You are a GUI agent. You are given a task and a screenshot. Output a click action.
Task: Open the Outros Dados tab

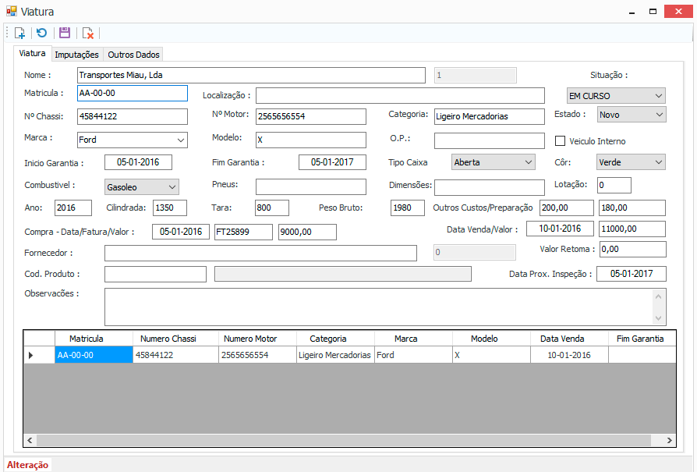coord(134,55)
